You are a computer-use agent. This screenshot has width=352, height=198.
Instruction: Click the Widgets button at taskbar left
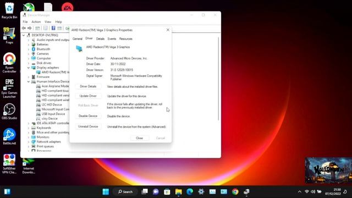pos(7,191)
